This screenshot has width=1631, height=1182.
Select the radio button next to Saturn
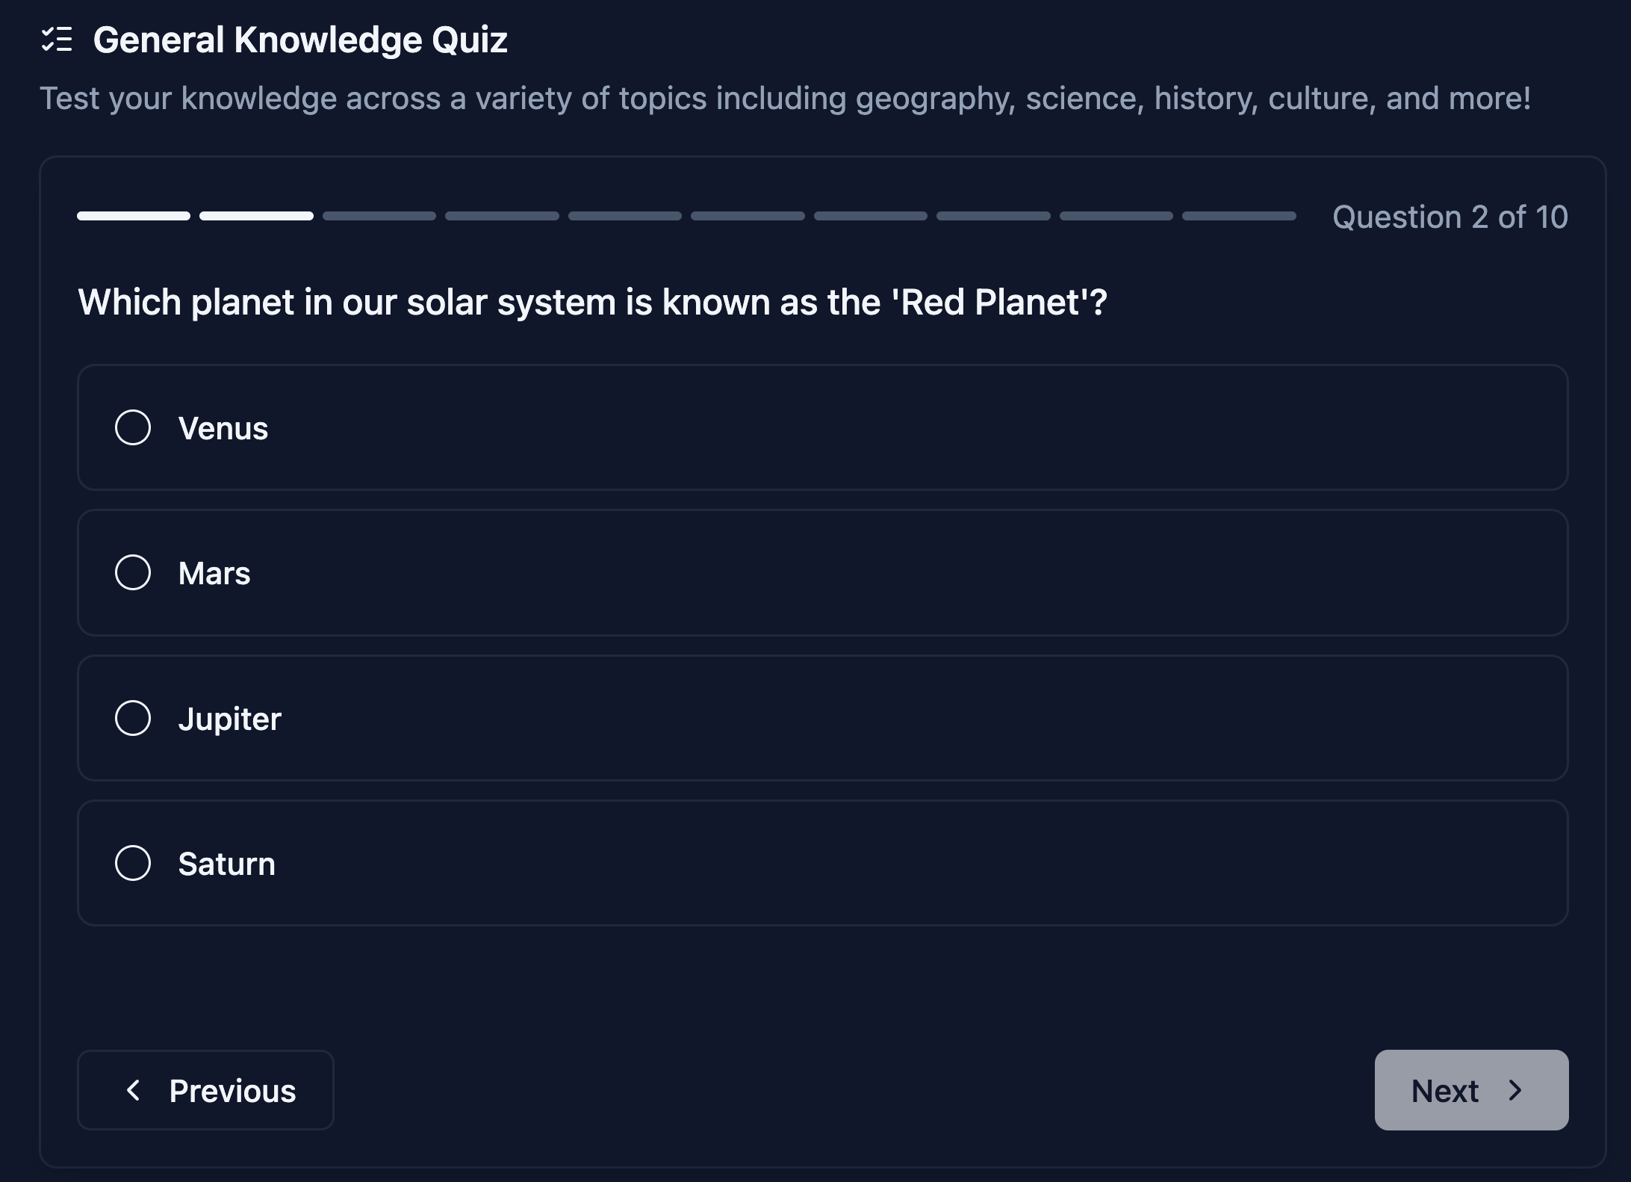134,863
